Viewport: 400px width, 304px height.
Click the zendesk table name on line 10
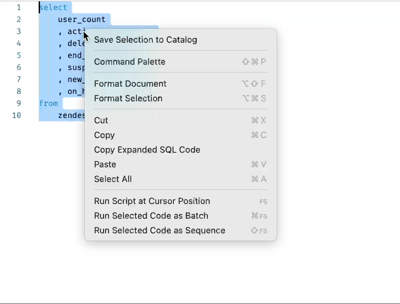click(x=71, y=115)
